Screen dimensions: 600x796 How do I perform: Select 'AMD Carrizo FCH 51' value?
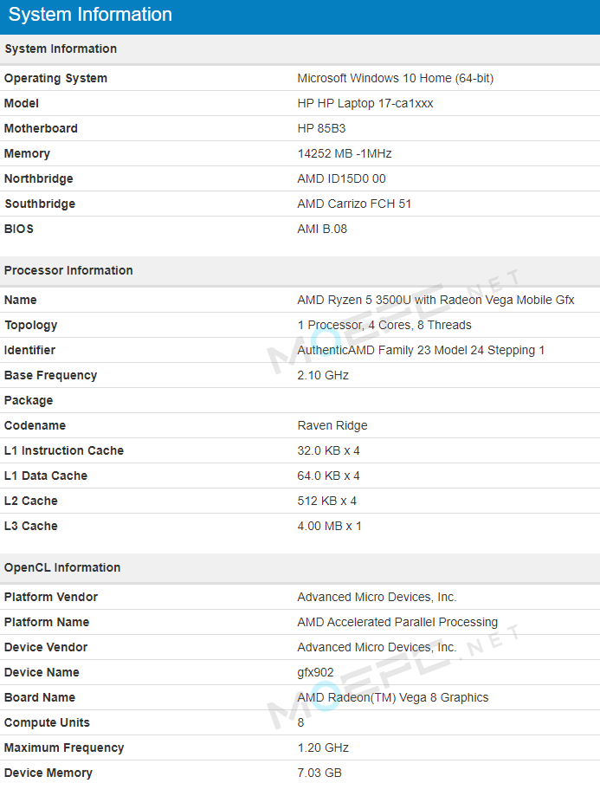click(x=354, y=204)
